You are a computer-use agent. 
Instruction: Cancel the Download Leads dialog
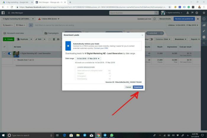[x=128, y=87]
